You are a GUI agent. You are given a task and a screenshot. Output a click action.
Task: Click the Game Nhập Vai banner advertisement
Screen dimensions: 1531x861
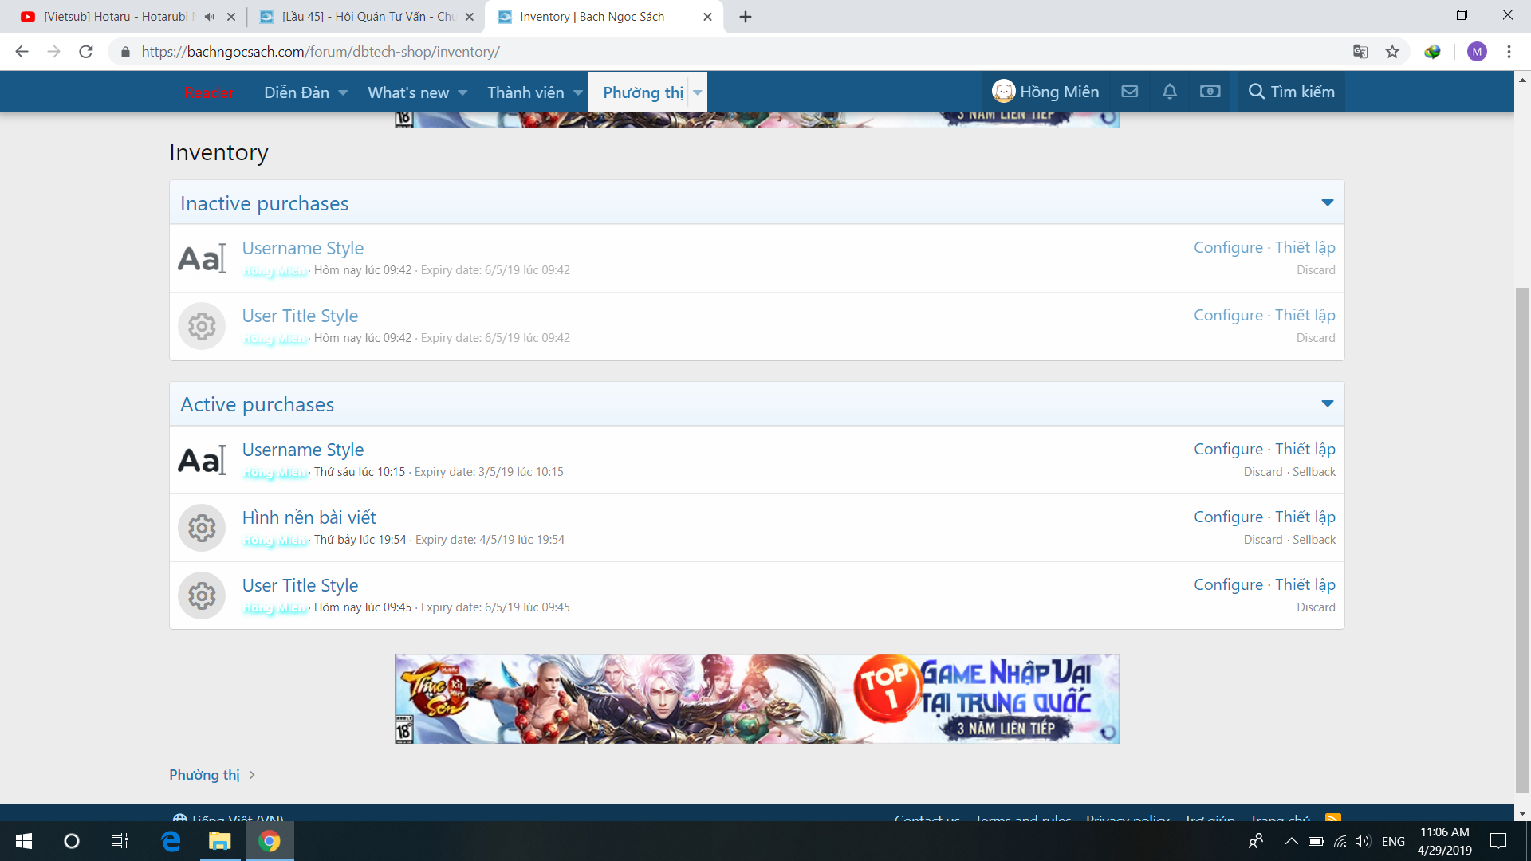757,698
